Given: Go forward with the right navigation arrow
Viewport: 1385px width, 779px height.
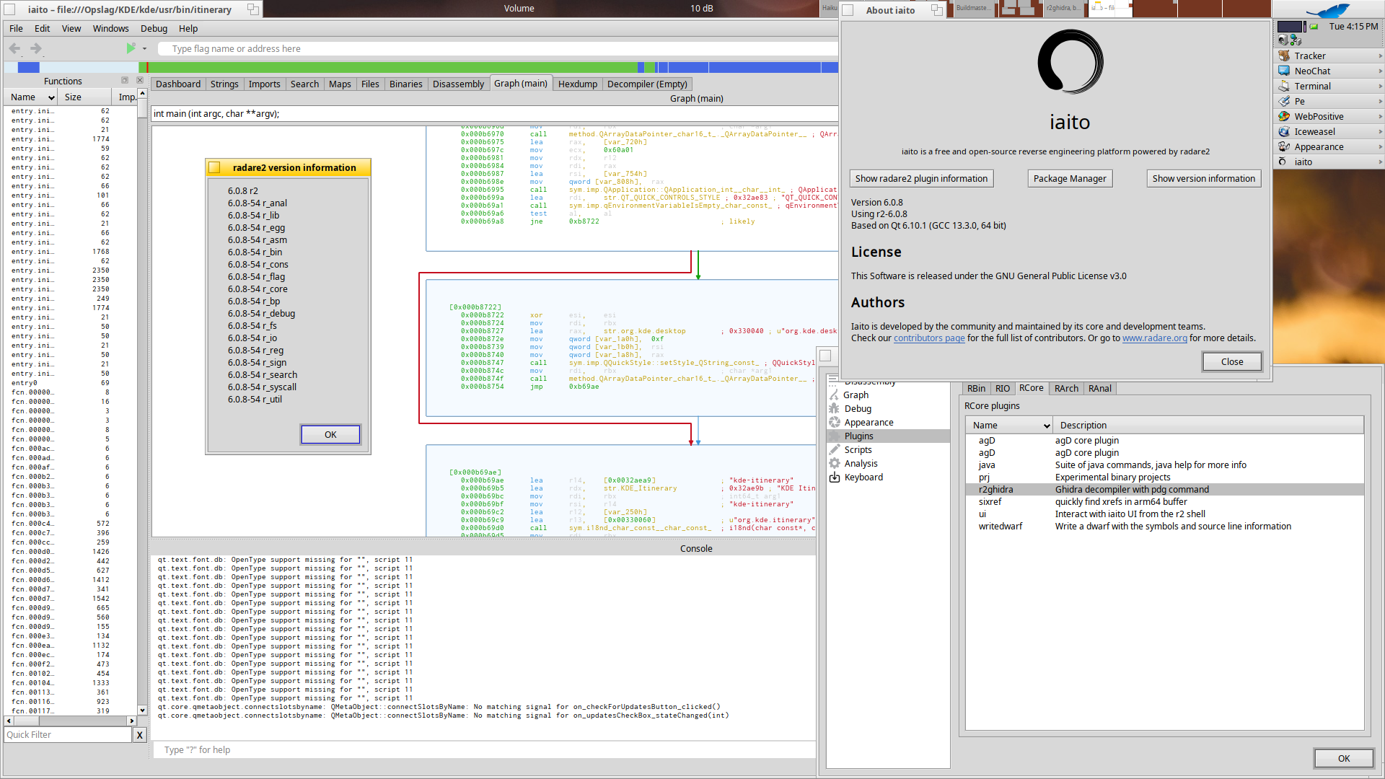Looking at the screenshot, I should pos(35,48).
